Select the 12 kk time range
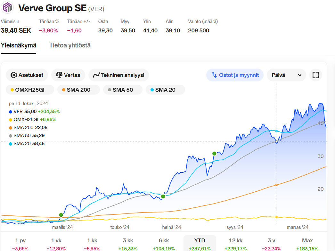 236,244
